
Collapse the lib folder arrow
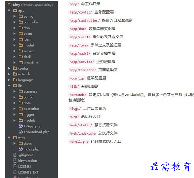(x=9, y=86)
